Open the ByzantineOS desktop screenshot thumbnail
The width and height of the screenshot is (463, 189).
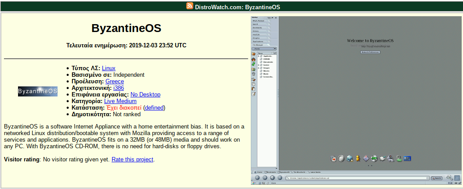point(356,100)
